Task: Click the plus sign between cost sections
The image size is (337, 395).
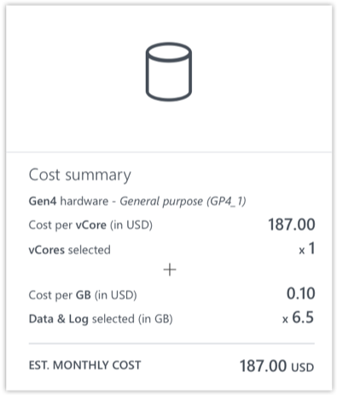Action: 170,270
